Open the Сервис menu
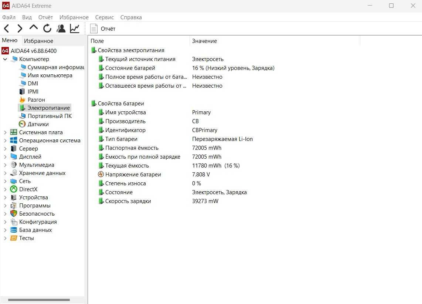The height and width of the screenshot is (304, 422). point(105,17)
